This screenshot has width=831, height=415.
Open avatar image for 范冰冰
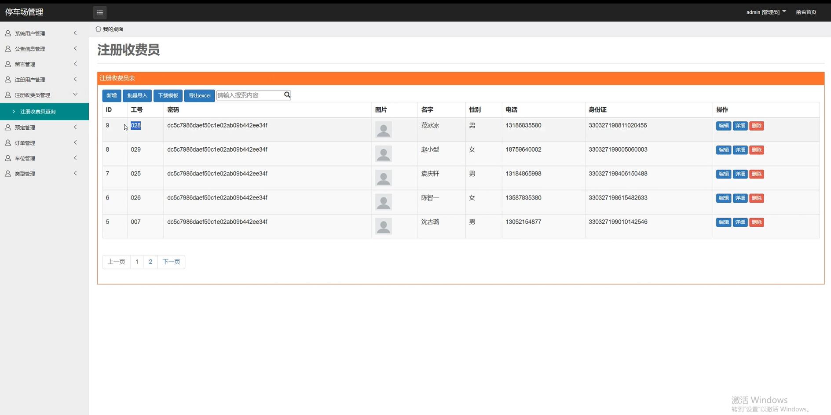pyautogui.click(x=384, y=130)
